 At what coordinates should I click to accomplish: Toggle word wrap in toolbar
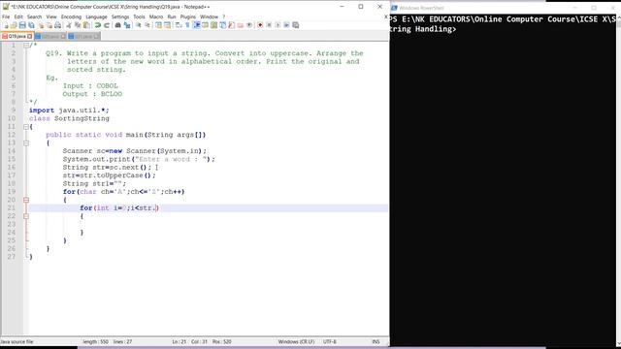pyautogui.click(x=179, y=25)
